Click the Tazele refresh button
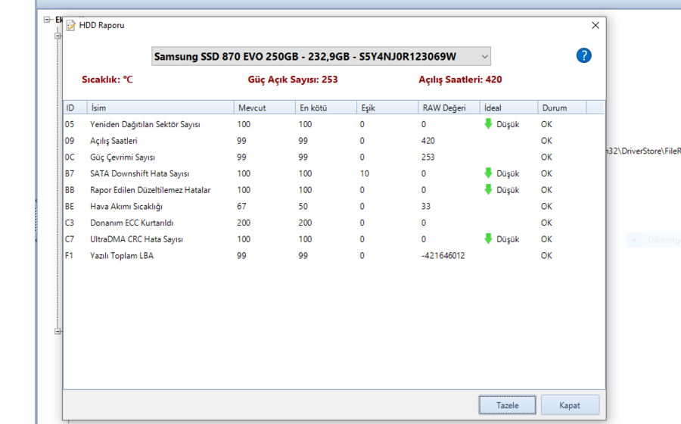Screen dimensions: 681x424 pos(507,405)
